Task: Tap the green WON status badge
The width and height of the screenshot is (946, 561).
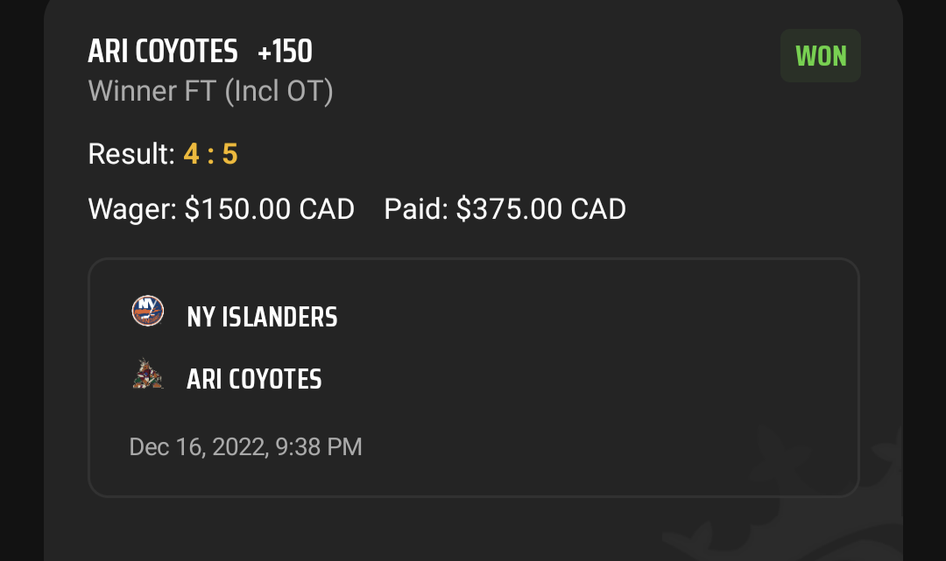Action: [821, 56]
